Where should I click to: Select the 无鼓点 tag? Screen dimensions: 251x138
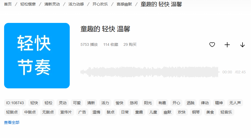[x=48, y=112]
